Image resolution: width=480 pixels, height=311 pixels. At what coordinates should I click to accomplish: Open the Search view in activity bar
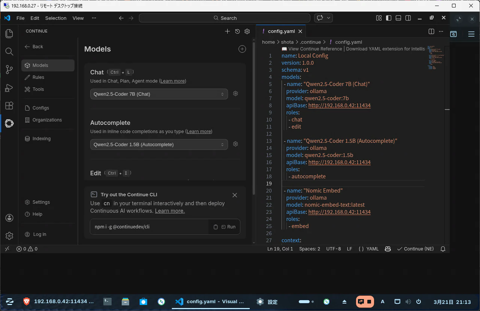pos(9,52)
